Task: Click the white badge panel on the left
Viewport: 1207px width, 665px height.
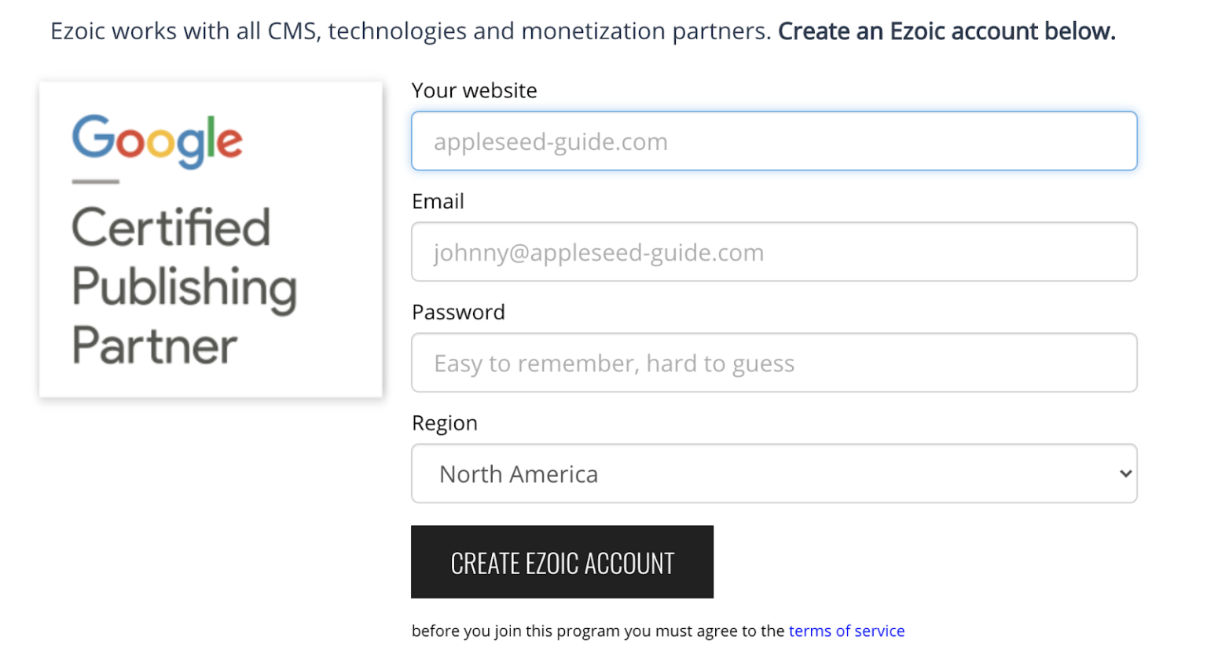Action: (x=210, y=238)
